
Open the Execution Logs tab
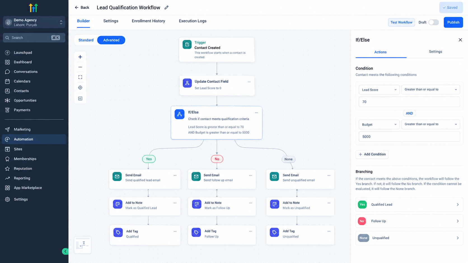pos(193,21)
